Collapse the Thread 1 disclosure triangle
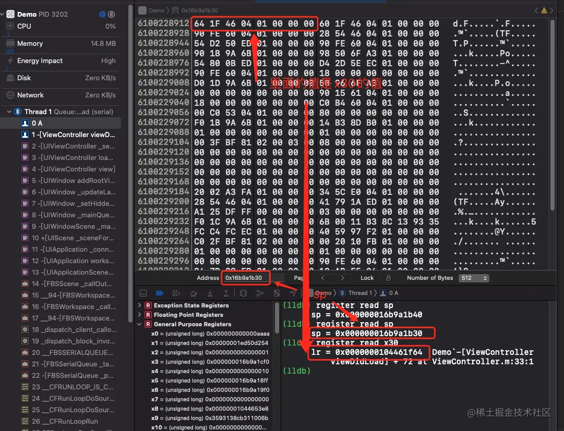 pyautogui.click(x=9, y=112)
